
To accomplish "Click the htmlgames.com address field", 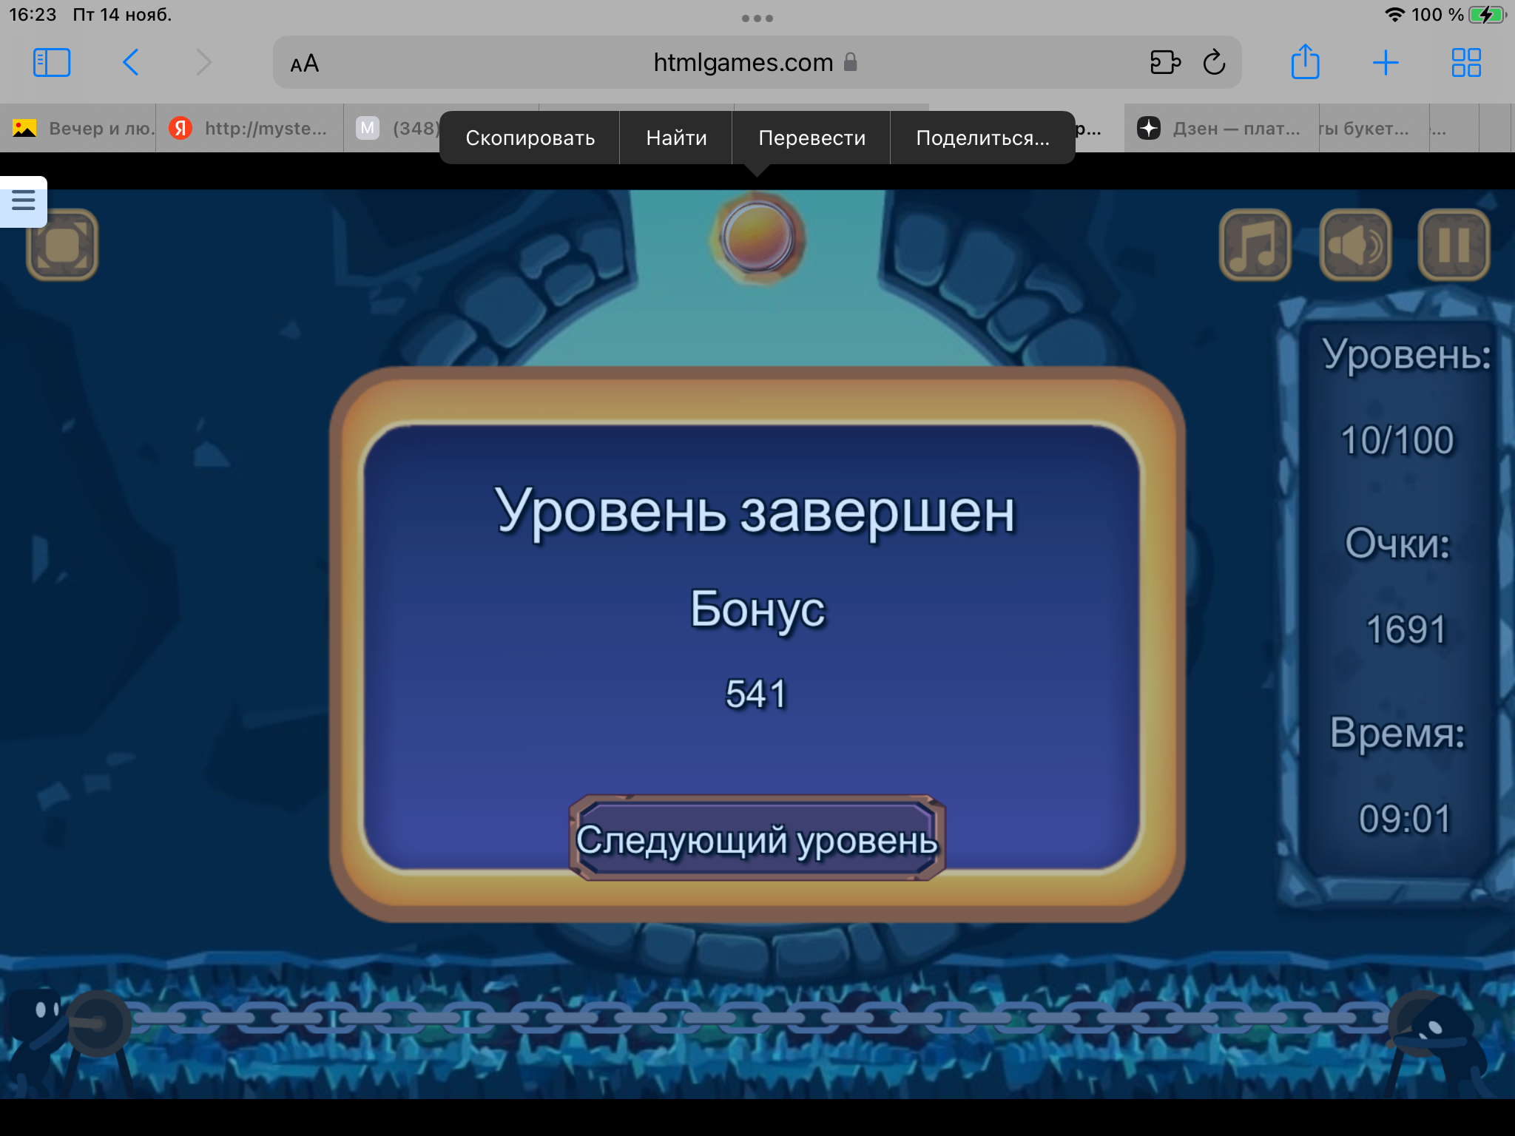I will click(743, 63).
